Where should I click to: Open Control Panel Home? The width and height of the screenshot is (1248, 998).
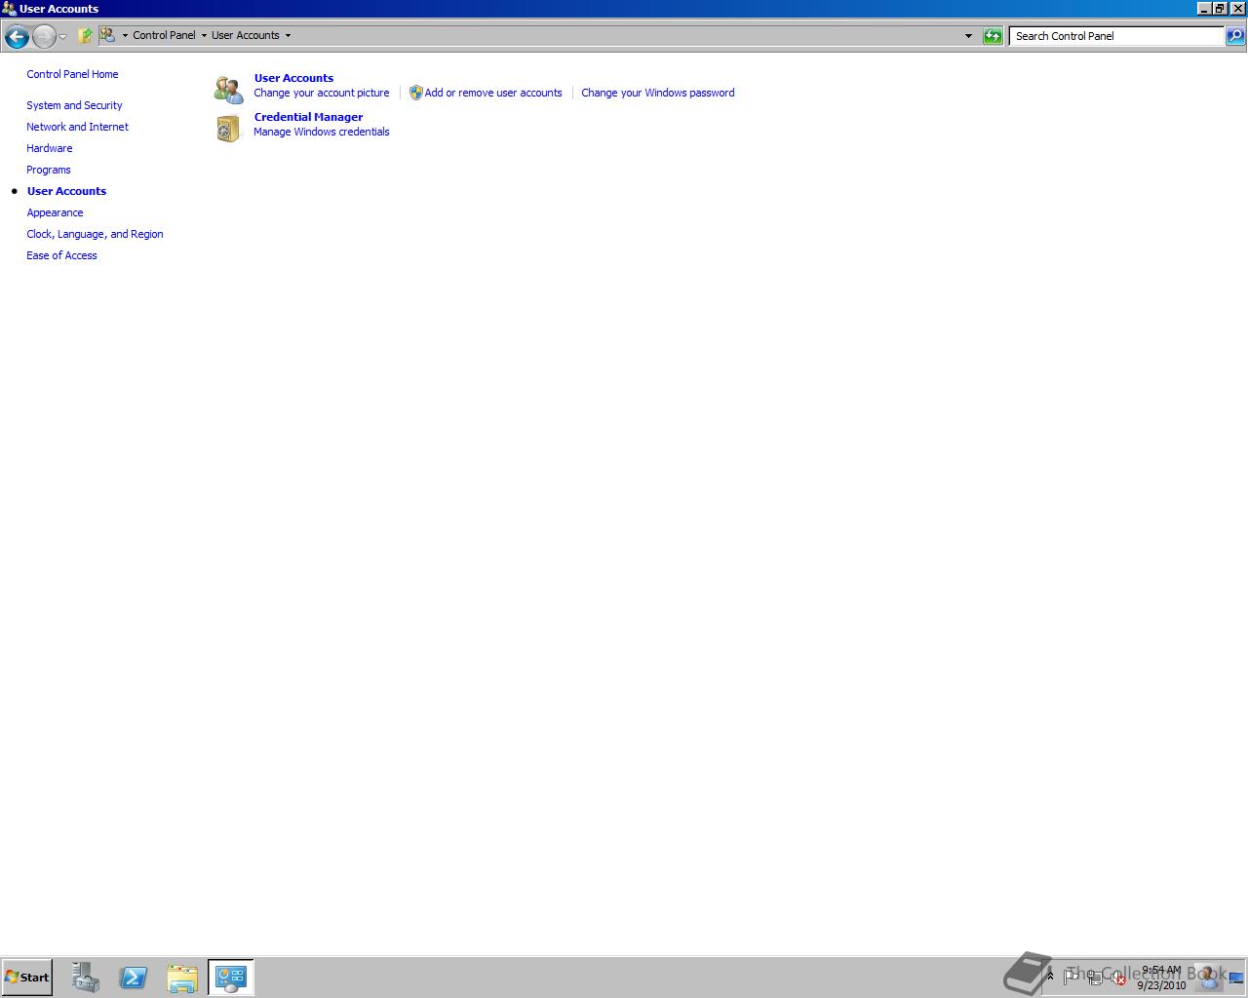tap(72, 74)
